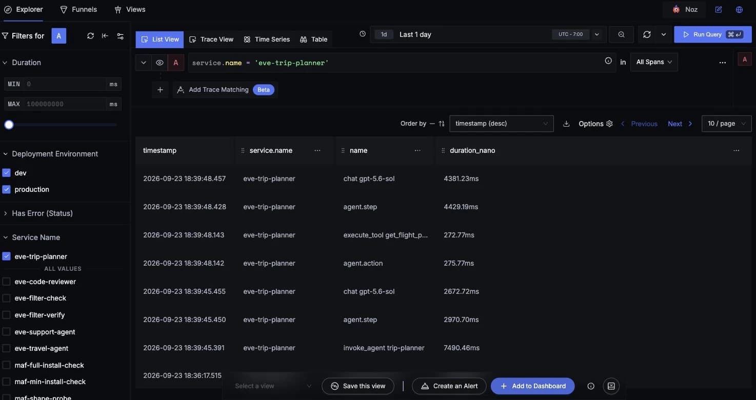This screenshot has width=756, height=400.
Task: Check the maf-min-install-check checkbox
Action: point(7,382)
